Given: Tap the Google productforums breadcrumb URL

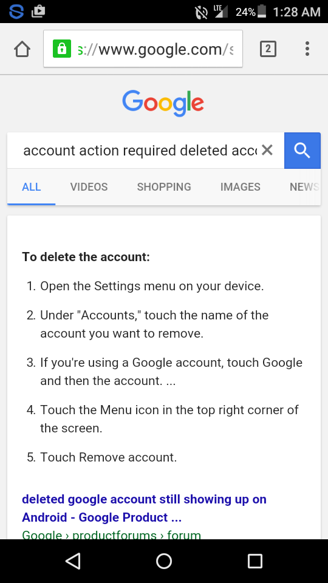Looking at the screenshot, I should (111, 534).
